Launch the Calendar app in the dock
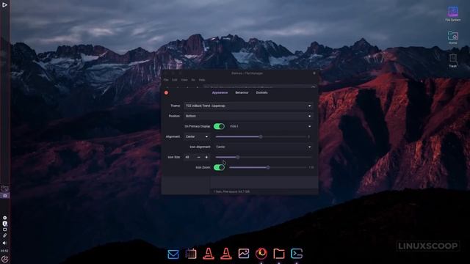Screen dimensions: 470x264 [x=191, y=254]
